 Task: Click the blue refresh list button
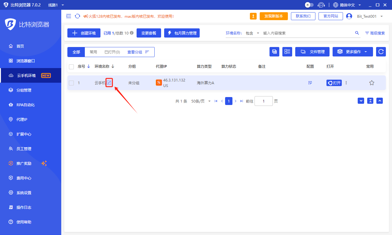pyautogui.click(x=381, y=52)
